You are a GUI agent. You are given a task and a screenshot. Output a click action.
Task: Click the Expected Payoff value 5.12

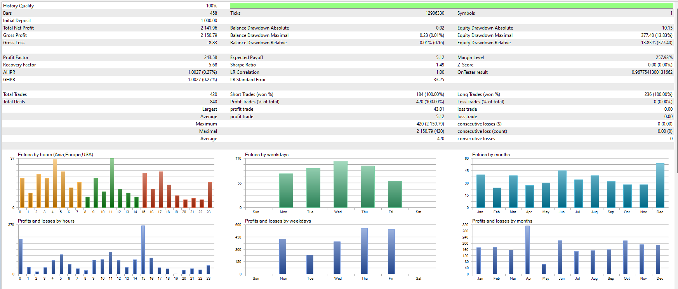(440, 57)
